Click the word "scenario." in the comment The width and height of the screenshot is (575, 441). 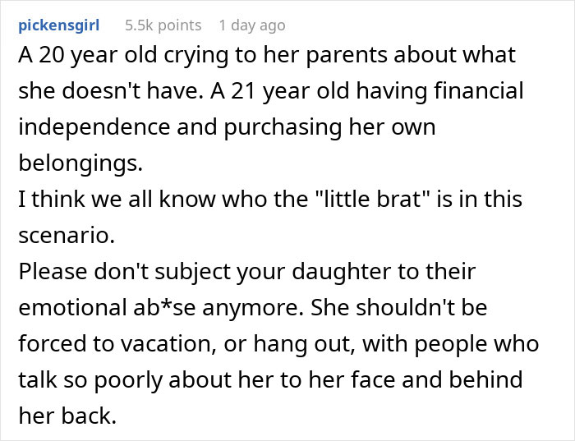pyautogui.click(x=67, y=235)
